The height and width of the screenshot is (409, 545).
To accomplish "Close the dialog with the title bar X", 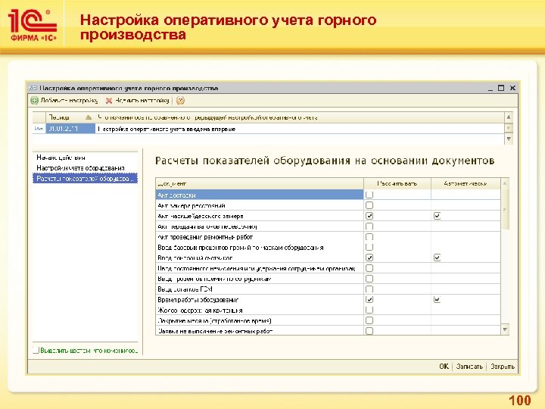I will point(512,88).
